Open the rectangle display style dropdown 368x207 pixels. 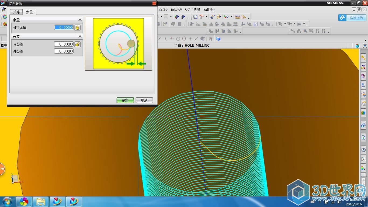(x=171, y=17)
